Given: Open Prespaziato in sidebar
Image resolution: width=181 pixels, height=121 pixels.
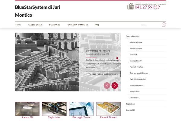Looking at the screenshot, I should tap(135, 91).
